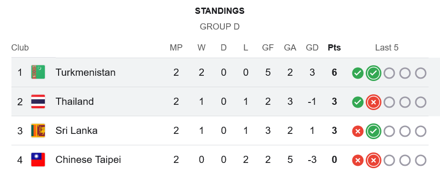Click Chinese Taipei's circled latest loss icon
This screenshot has height=182, width=440.
tap(373, 161)
